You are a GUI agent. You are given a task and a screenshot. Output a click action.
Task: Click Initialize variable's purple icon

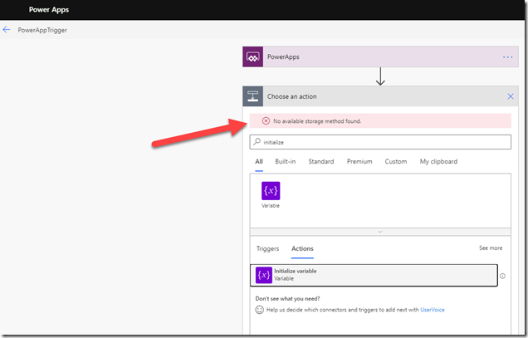[264, 276]
